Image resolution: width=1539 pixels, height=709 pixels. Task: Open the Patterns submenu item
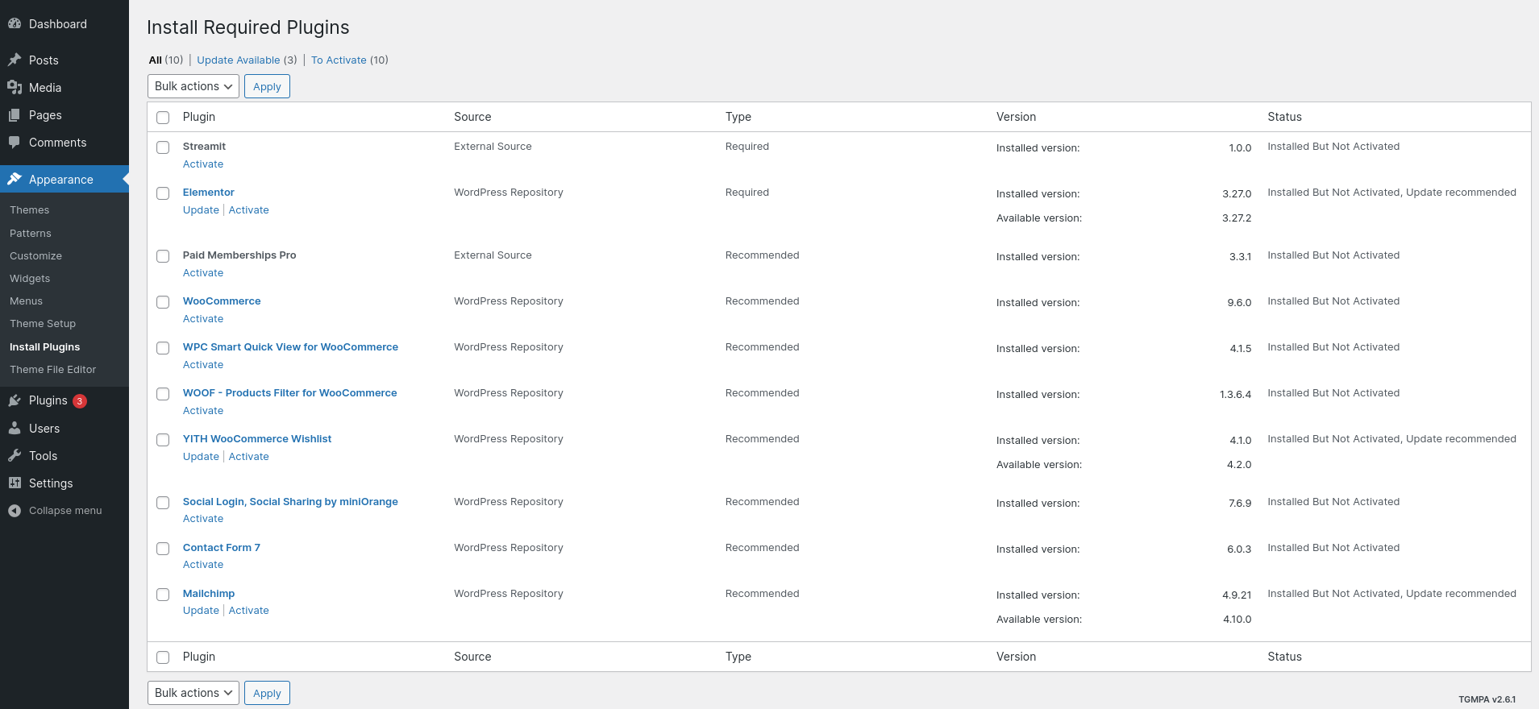tap(31, 234)
